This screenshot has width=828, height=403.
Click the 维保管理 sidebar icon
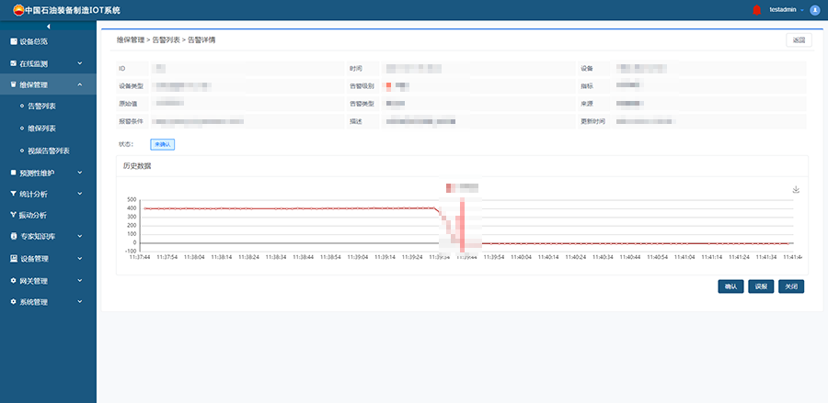coord(14,84)
